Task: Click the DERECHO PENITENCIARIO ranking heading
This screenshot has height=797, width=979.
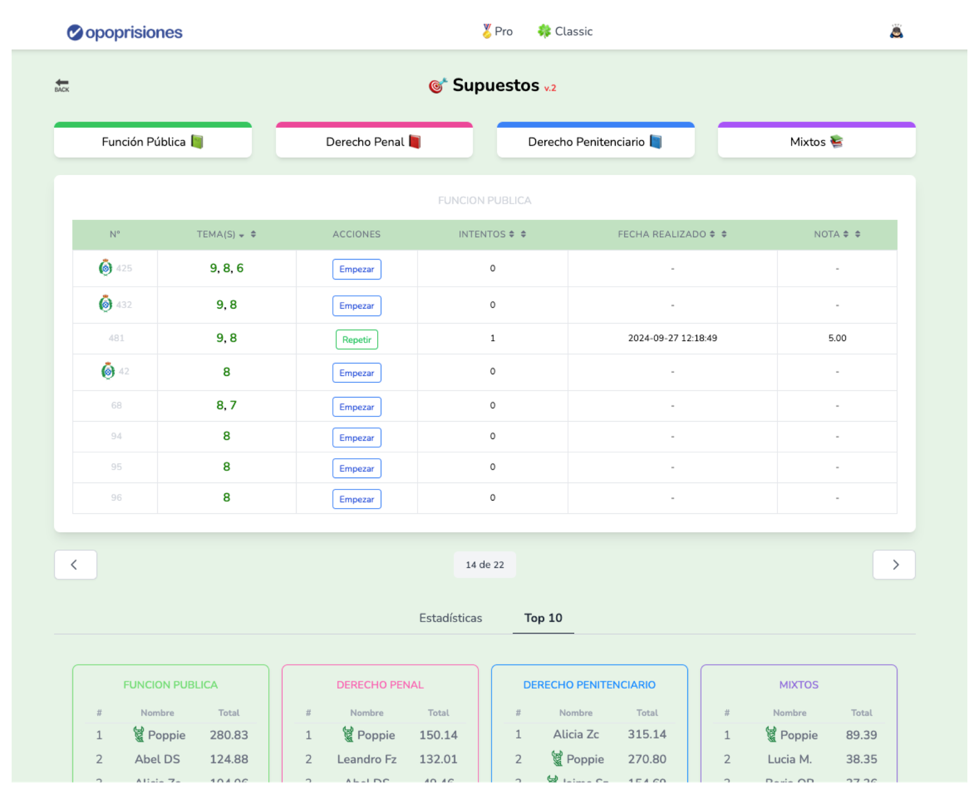Action: click(x=589, y=685)
